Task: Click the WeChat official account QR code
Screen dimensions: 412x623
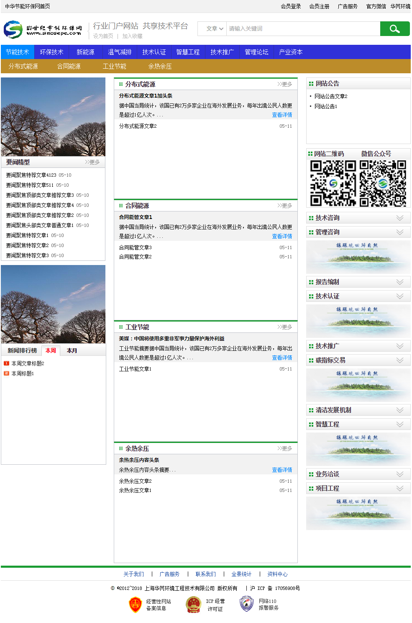Action: coord(383,183)
